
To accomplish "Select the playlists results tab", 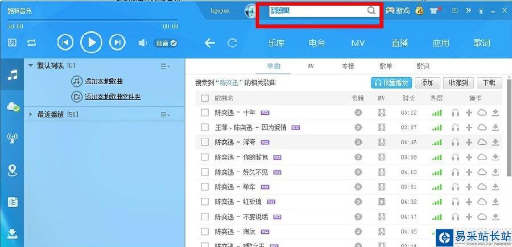I will point(386,66).
